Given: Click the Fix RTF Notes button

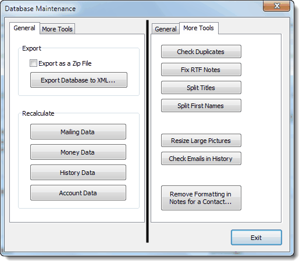Looking at the screenshot, I should point(201,70).
